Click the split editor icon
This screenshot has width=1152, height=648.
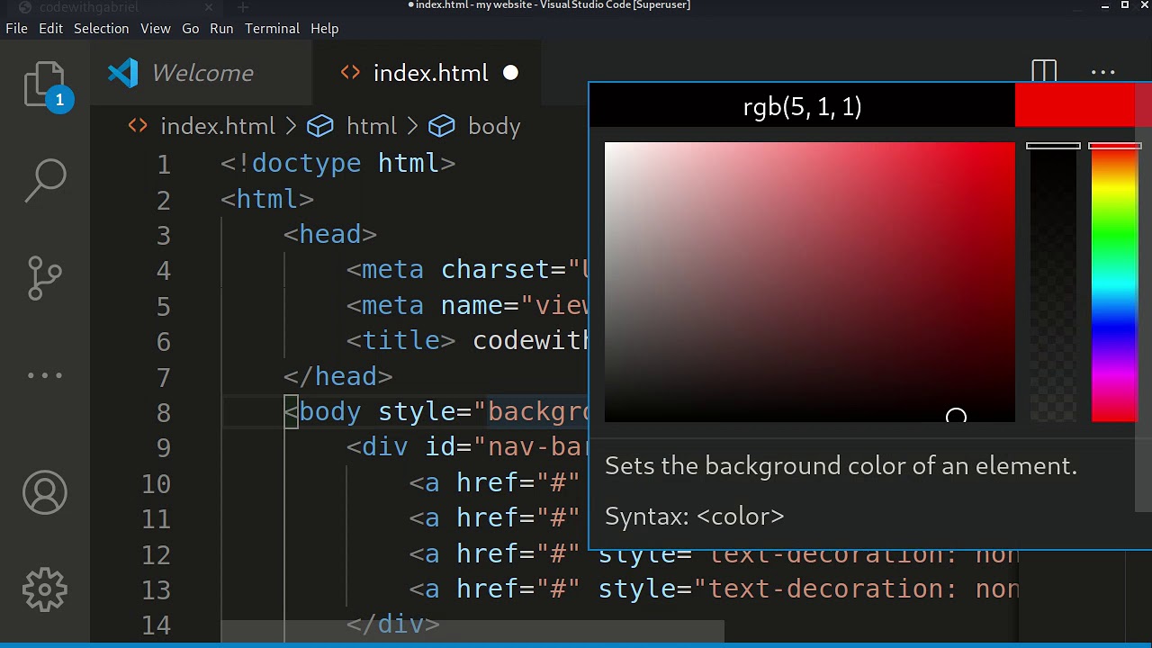click(x=1044, y=72)
